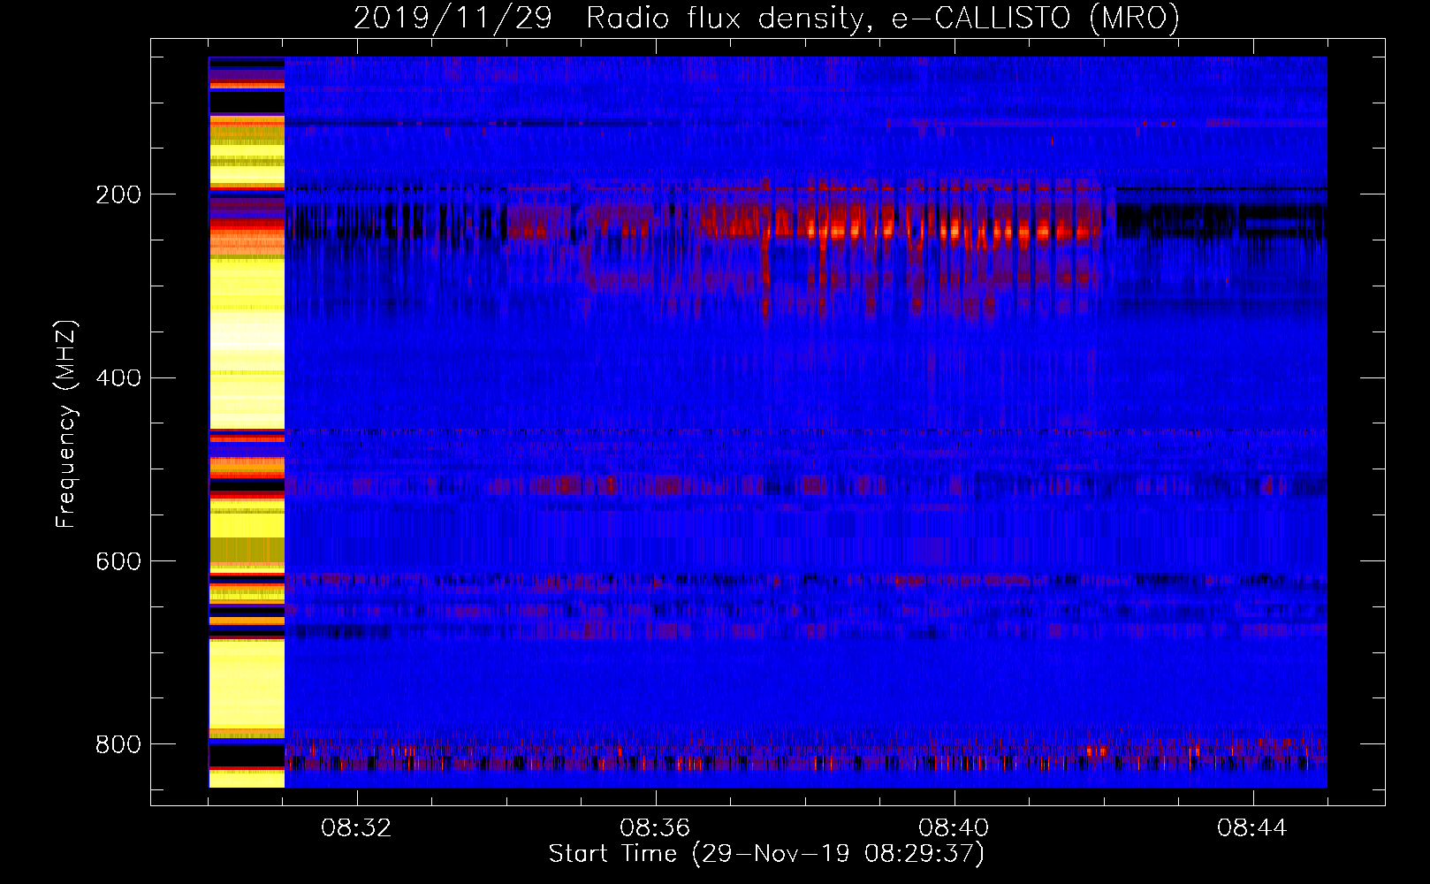The height and width of the screenshot is (884, 1430).
Task: Click the 08:40 time tick label
Action: 954,828
